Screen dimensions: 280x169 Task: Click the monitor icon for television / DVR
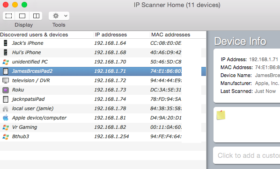[6, 80]
